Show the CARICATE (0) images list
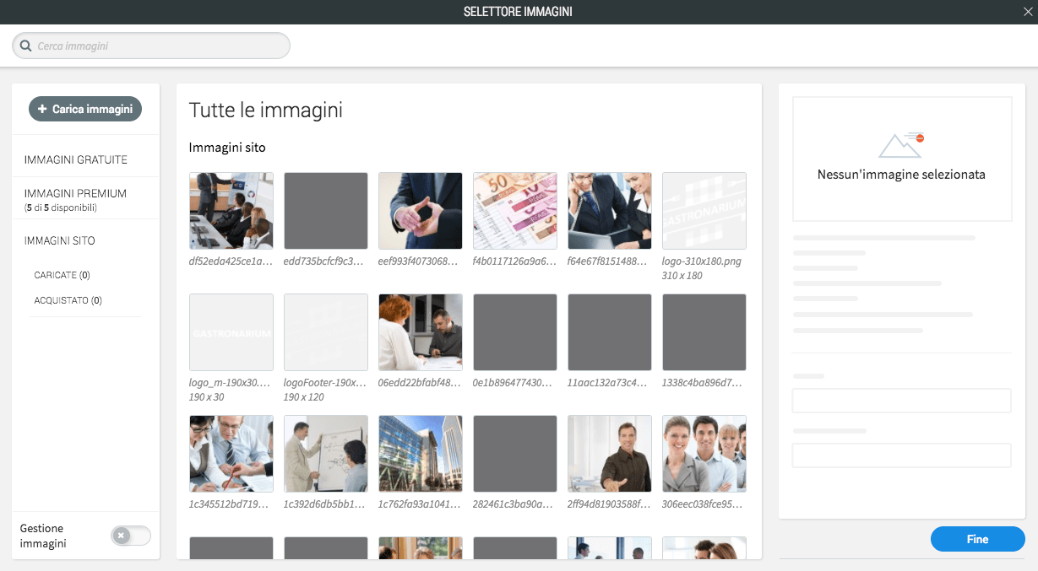Viewport: 1038px width, 571px height. tap(62, 275)
